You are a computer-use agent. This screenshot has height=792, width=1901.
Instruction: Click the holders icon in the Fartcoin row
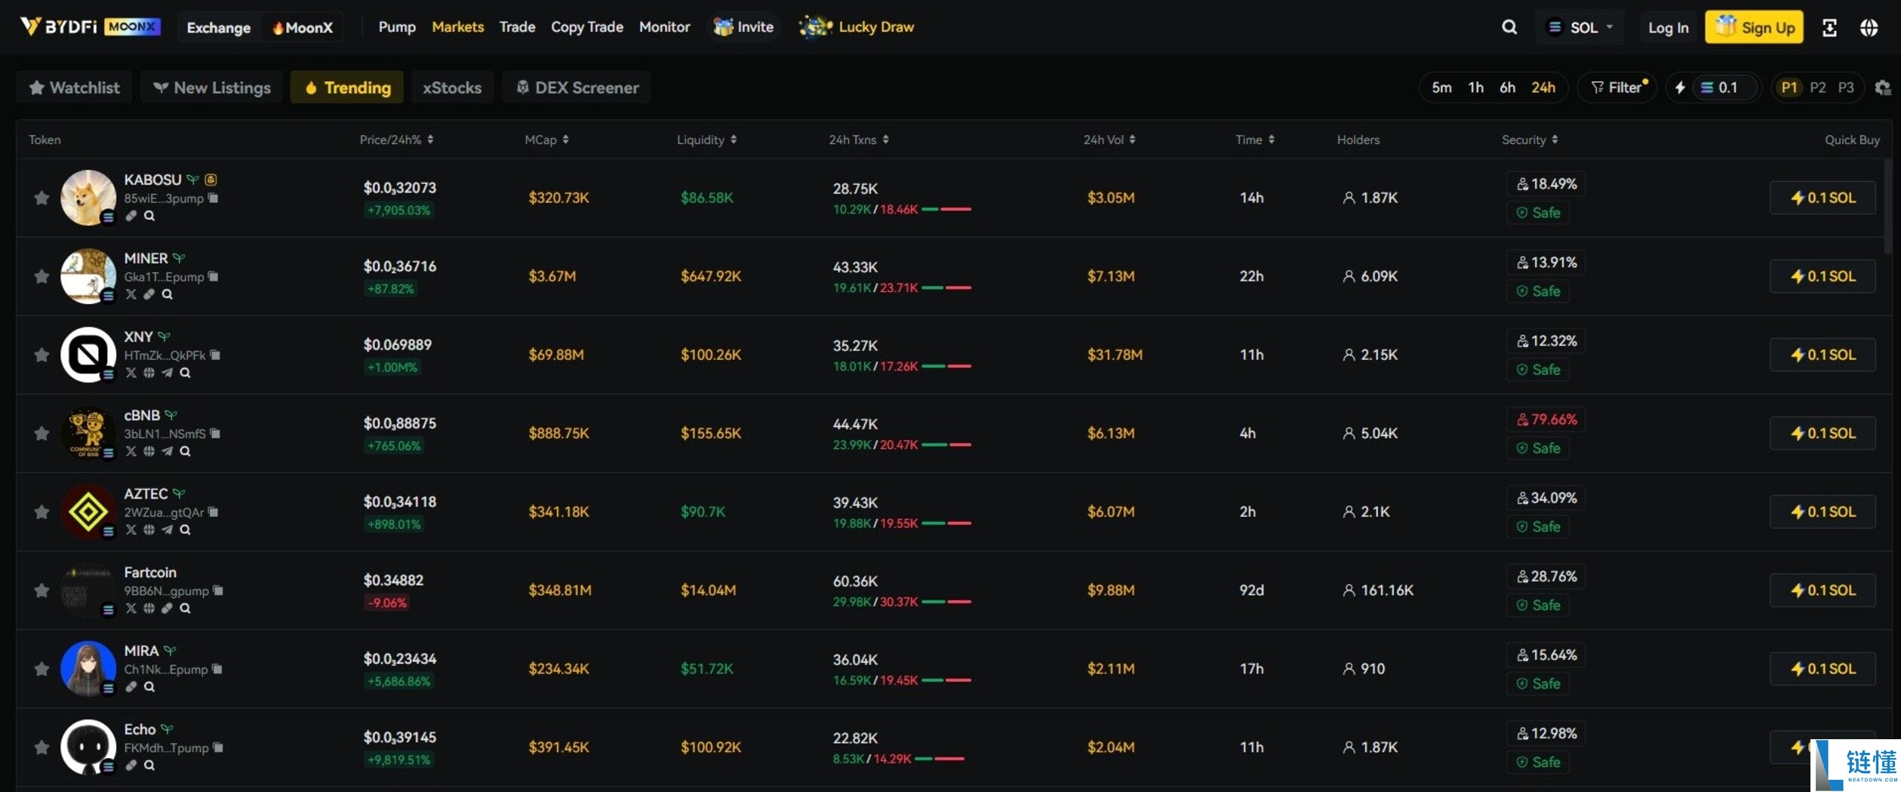[1349, 590]
